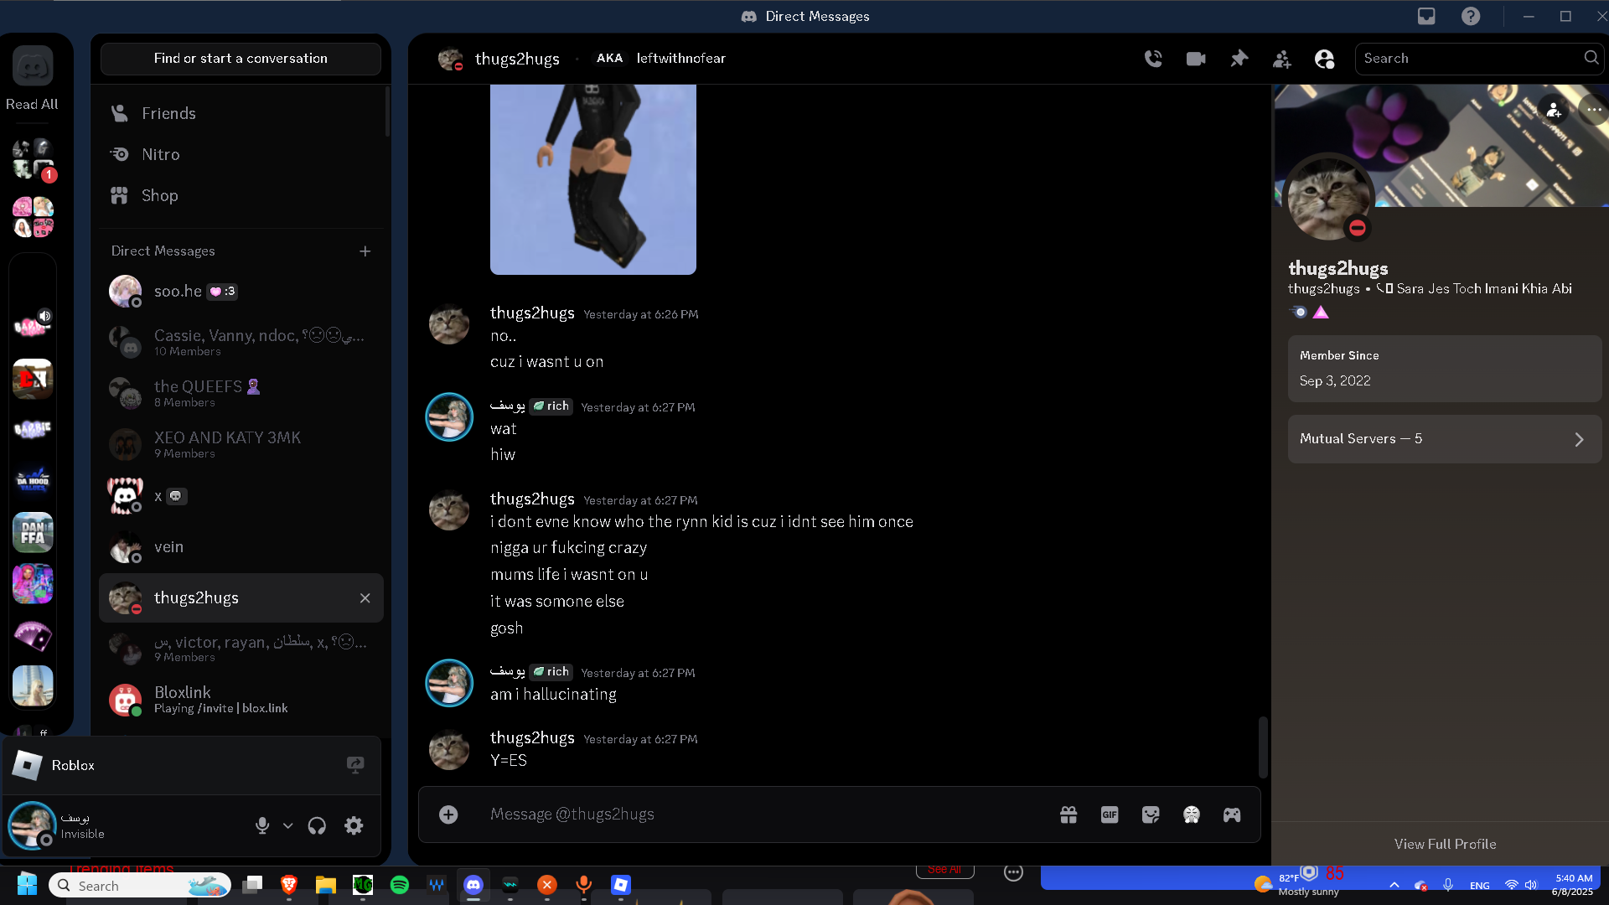Open the sticker picker
Screen dimensions: 1609x905
click(x=1151, y=814)
